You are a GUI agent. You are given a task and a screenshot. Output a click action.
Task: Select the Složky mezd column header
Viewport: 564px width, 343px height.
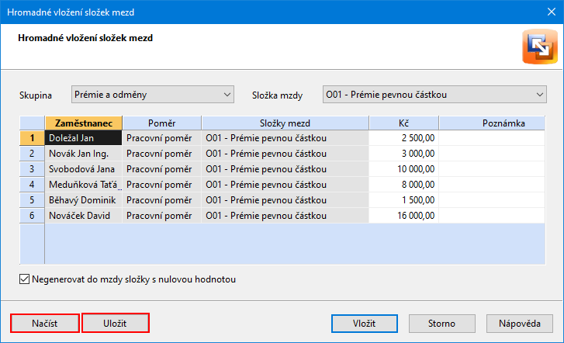point(285,123)
